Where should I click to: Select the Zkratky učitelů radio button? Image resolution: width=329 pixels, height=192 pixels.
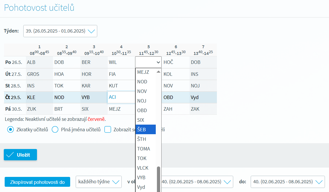(10, 130)
